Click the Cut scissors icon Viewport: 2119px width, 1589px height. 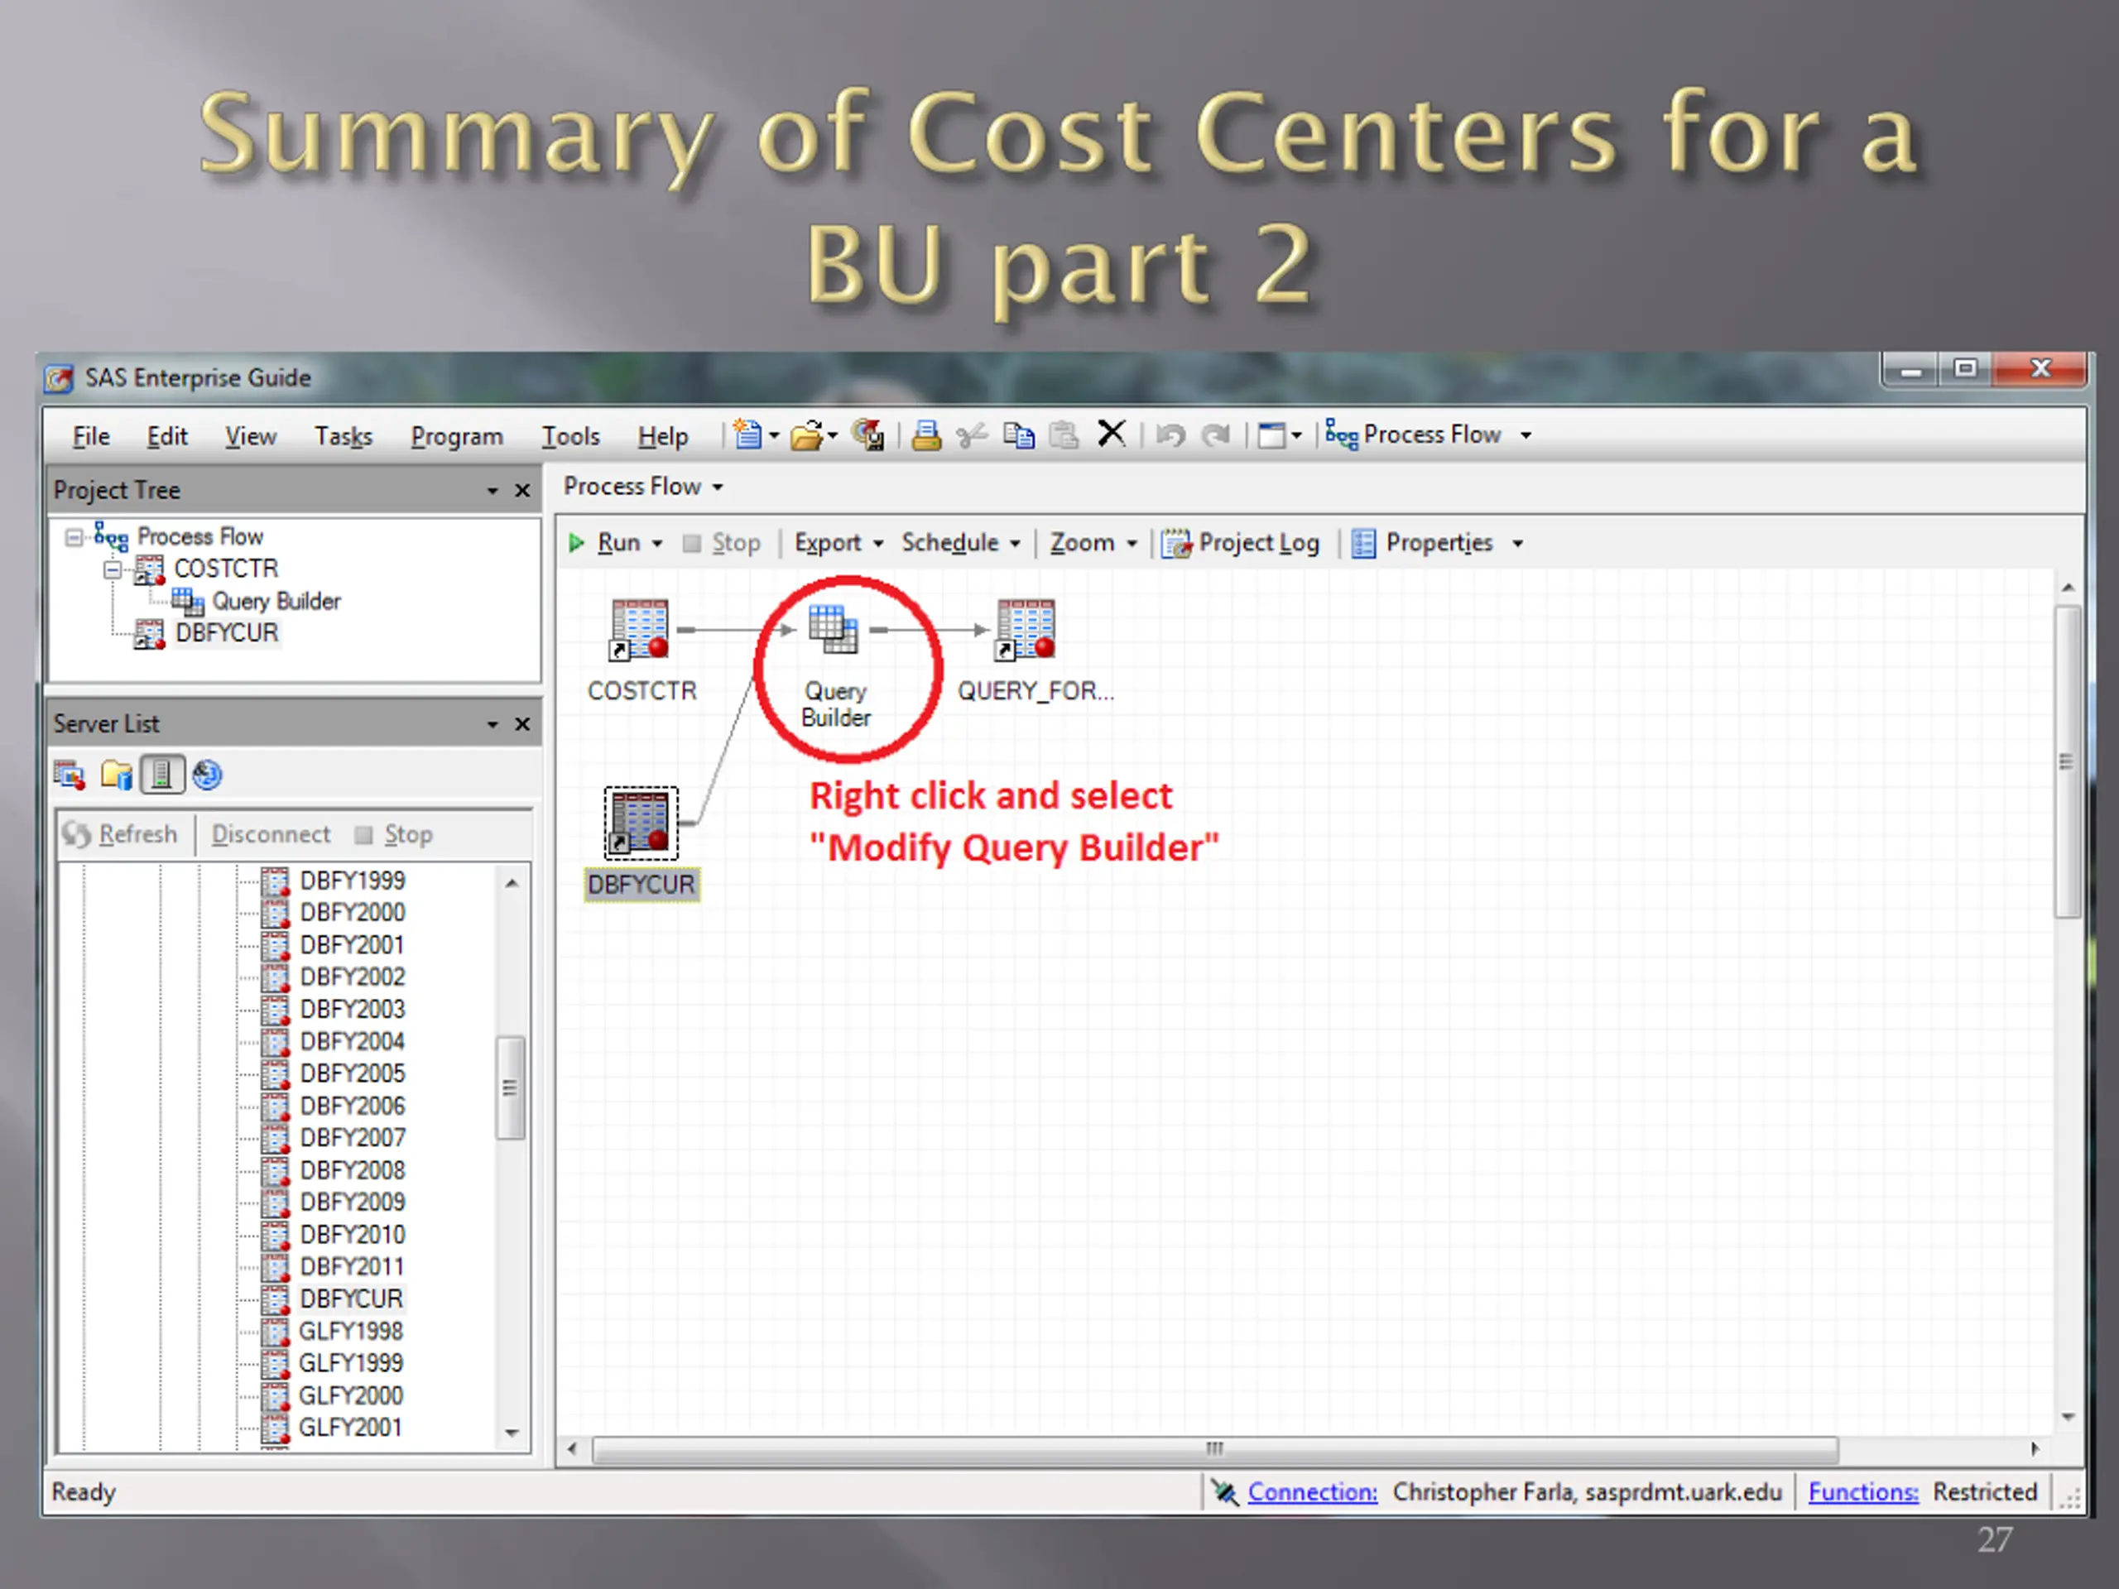pyautogui.click(x=973, y=436)
